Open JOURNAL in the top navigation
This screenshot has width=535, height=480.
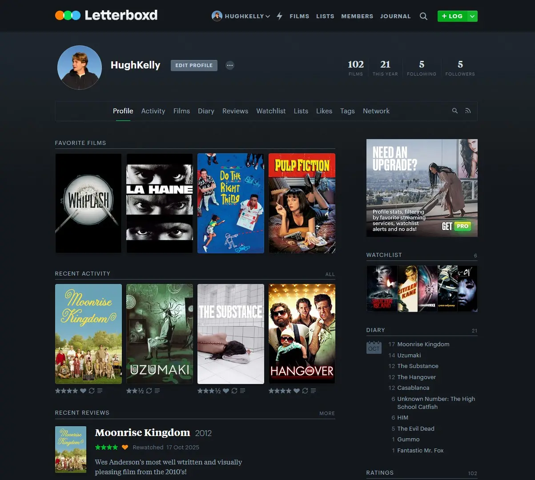395,16
